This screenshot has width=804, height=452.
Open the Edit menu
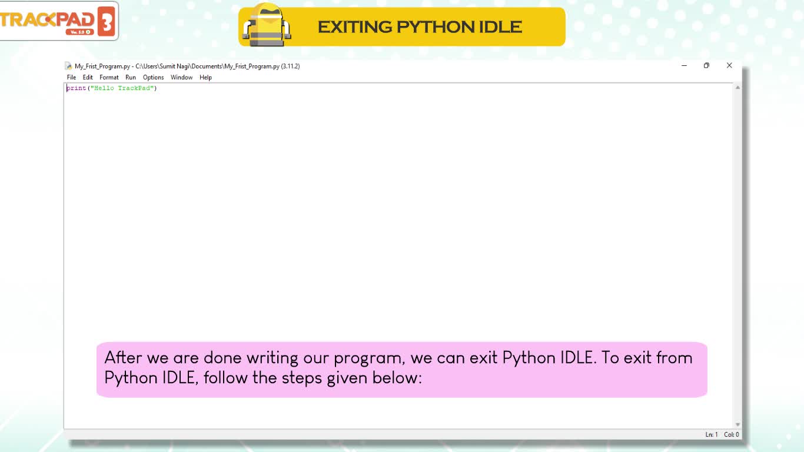tap(88, 77)
